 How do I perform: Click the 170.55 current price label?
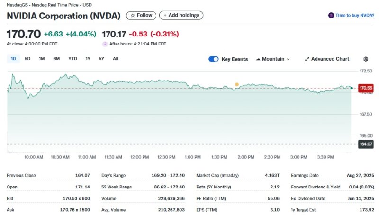[366, 88]
